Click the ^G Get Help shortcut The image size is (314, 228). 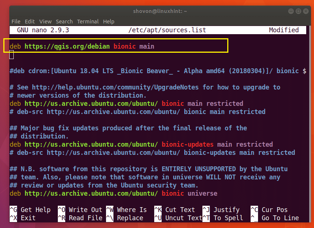coord(30,210)
